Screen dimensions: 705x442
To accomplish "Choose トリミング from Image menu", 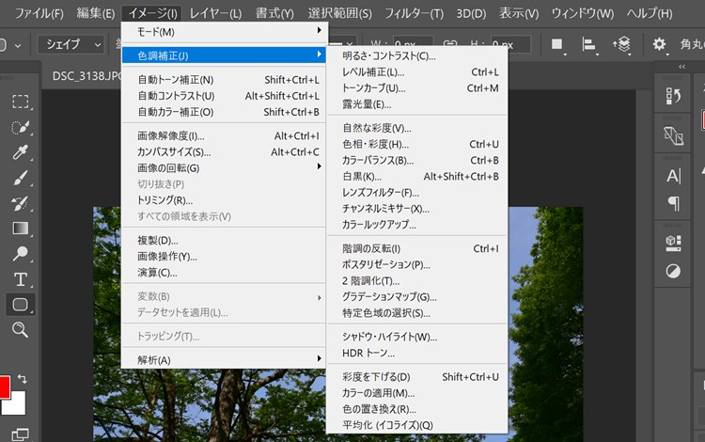I will coord(224,200).
